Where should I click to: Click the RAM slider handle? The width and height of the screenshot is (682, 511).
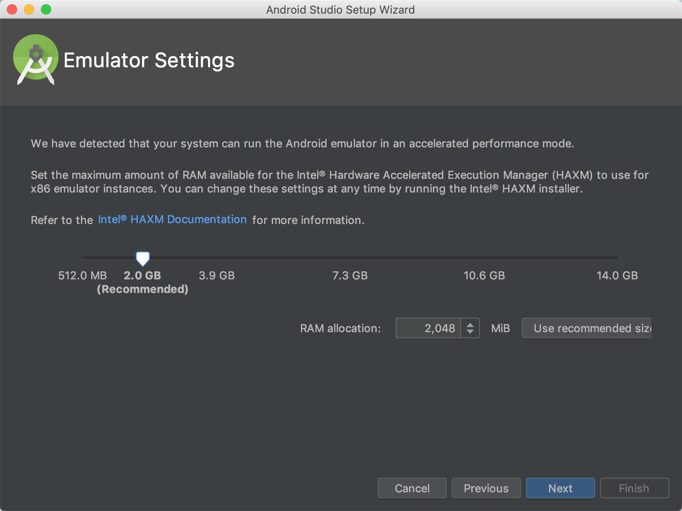pyautogui.click(x=142, y=258)
